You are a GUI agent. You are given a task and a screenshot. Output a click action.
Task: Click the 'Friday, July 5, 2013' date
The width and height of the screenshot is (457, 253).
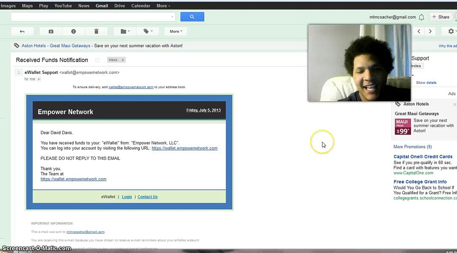tap(203, 110)
